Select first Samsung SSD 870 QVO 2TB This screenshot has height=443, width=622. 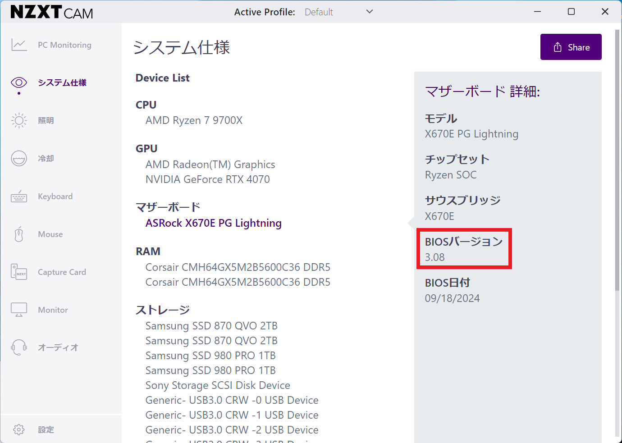click(x=211, y=326)
